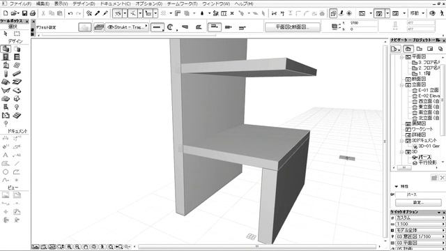
Task: Open the 03 意匠図 1/100 dropdown
Action: point(420,236)
